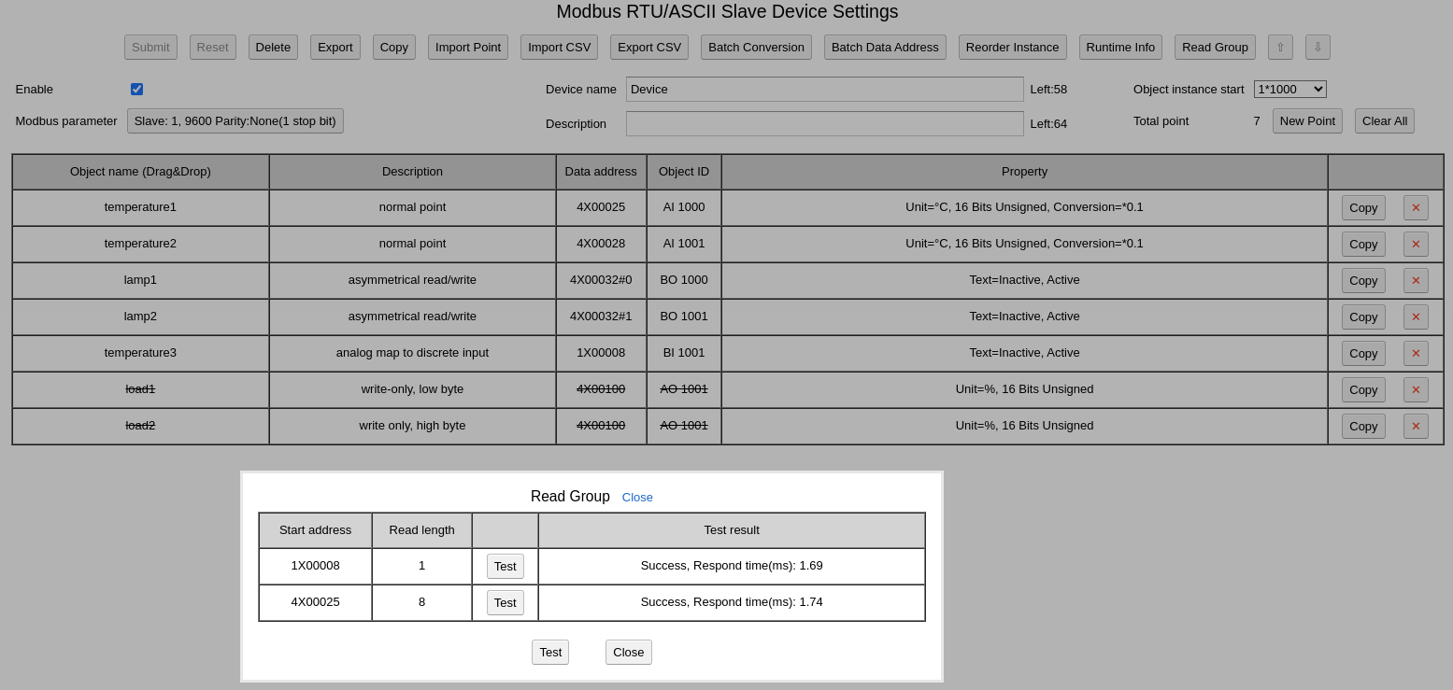Image resolution: width=1453 pixels, height=690 pixels.
Task: Move device down with down arrow
Action: click(x=1318, y=47)
